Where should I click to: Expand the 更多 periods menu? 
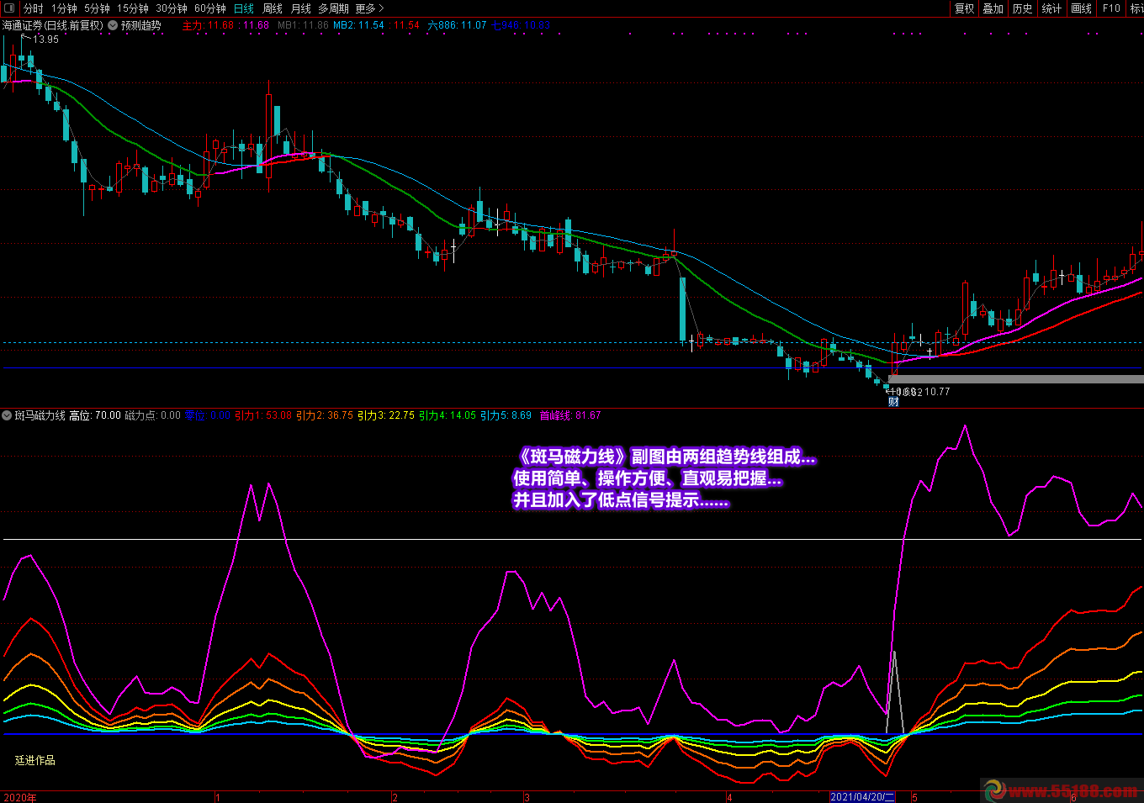pyautogui.click(x=369, y=8)
